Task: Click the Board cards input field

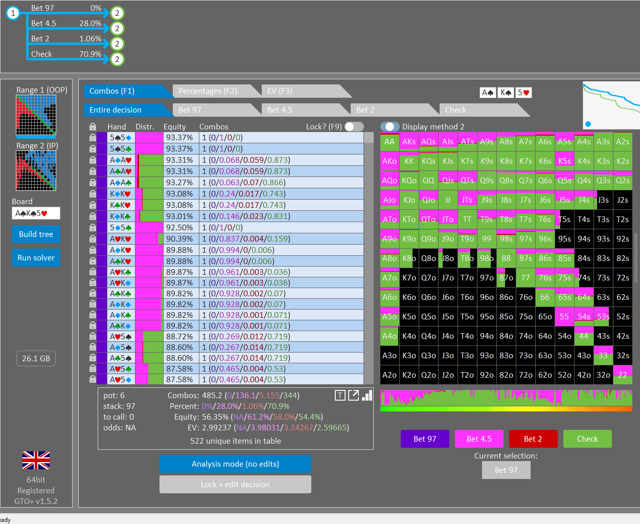Action: click(36, 213)
